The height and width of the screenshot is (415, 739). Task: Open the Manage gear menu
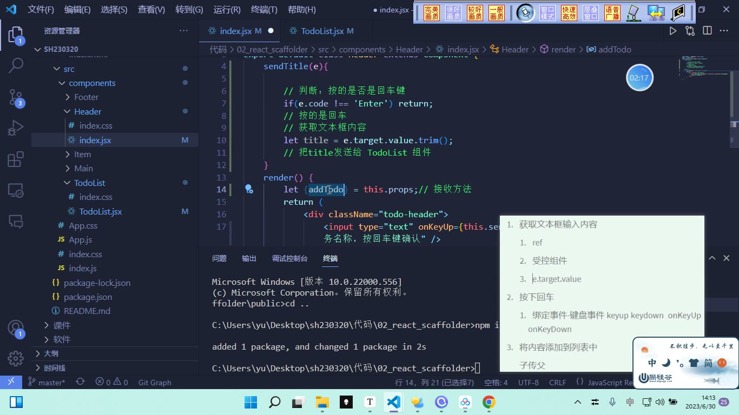16,358
